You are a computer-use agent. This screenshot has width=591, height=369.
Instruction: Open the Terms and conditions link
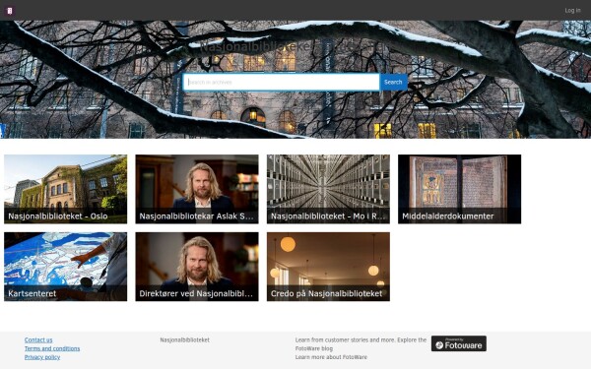click(x=52, y=348)
